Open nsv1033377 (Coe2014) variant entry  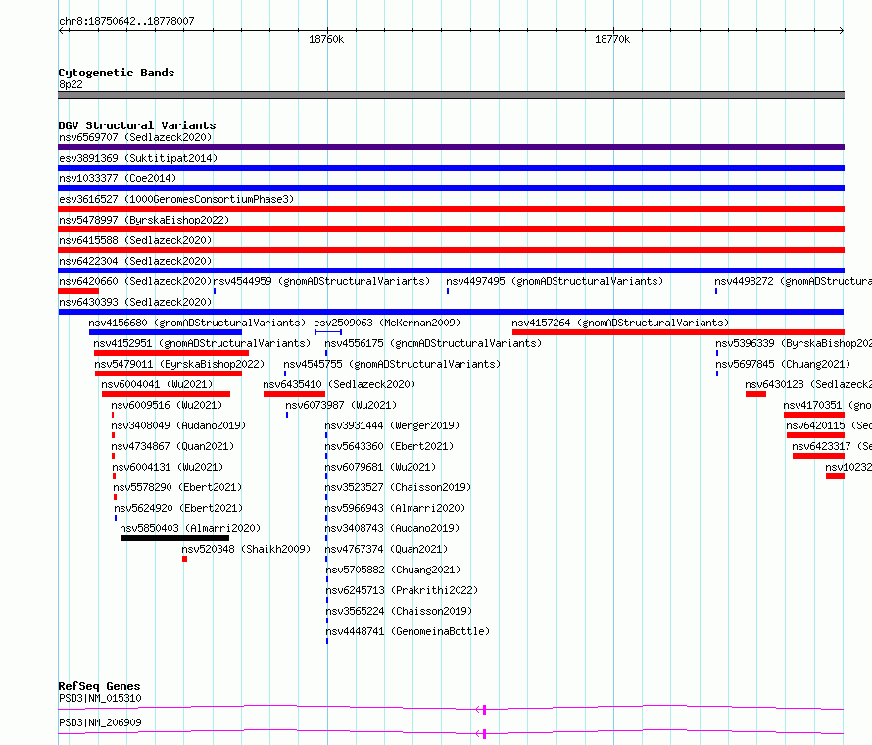[x=118, y=178]
